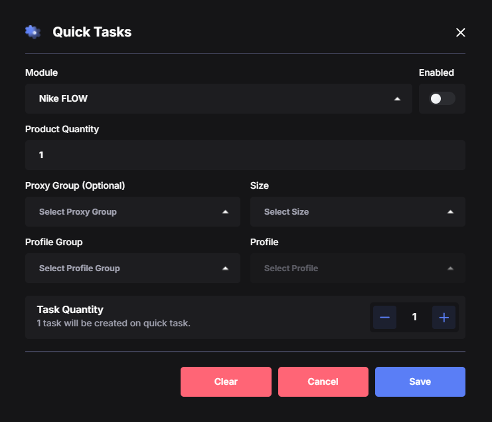Toggle the Enabled switch

click(442, 98)
